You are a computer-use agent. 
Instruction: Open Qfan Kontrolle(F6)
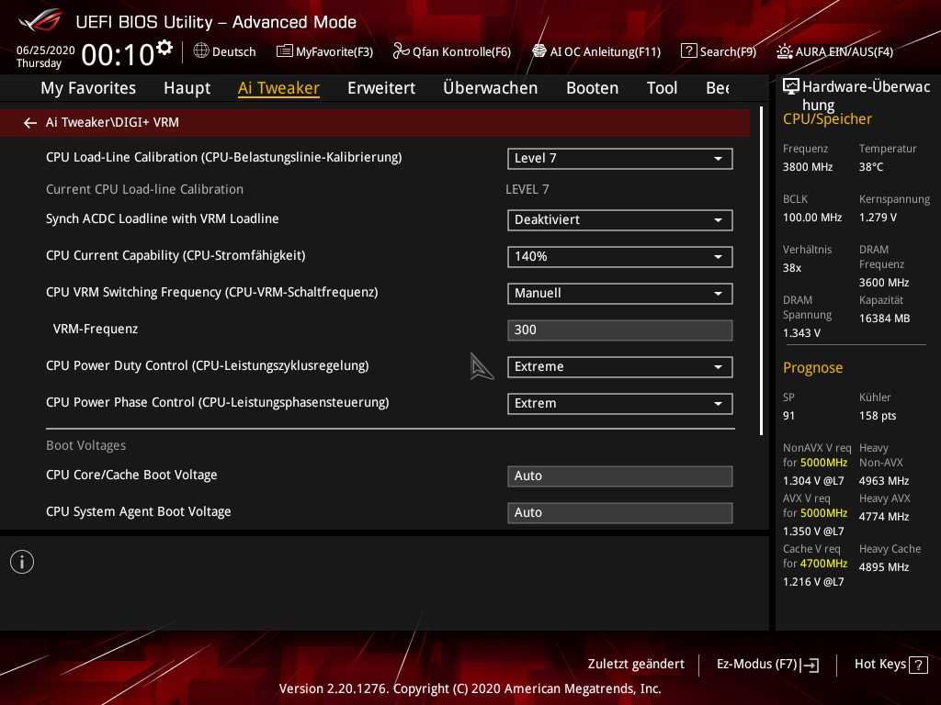[x=452, y=51]
